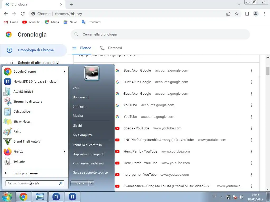Click the Windows Start orb
This screenshot has width=270, height=202.
pyautogui.click(x=7, y=197)
